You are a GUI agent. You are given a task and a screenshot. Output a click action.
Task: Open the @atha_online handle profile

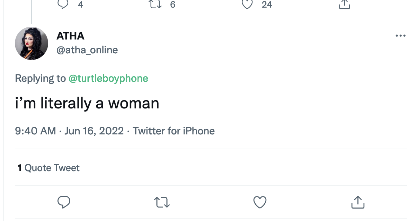(87, 50)
